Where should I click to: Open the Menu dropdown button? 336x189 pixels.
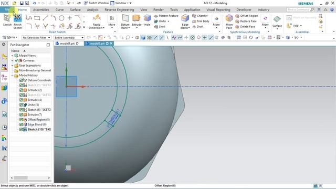pos(10,37)
